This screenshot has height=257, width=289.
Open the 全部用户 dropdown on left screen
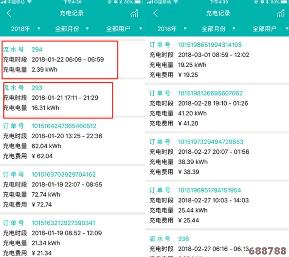pyautogui.click(x=124, y=29)
